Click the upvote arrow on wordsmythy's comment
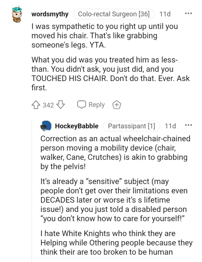Screen dimensions: 202x262 [36, 105]
